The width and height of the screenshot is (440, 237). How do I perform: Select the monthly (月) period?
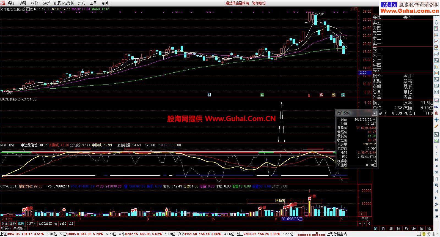[x=436, y=192]
